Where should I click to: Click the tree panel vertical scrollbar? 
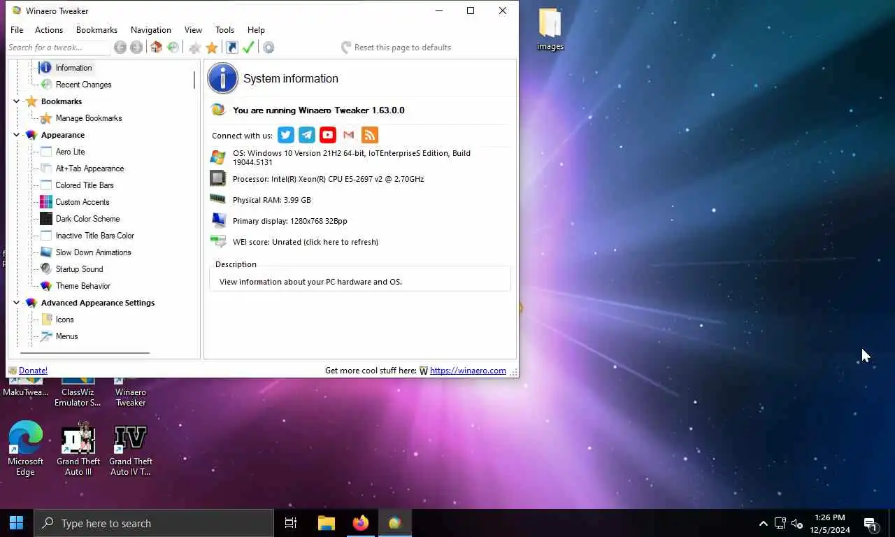[x=194, y=79]
